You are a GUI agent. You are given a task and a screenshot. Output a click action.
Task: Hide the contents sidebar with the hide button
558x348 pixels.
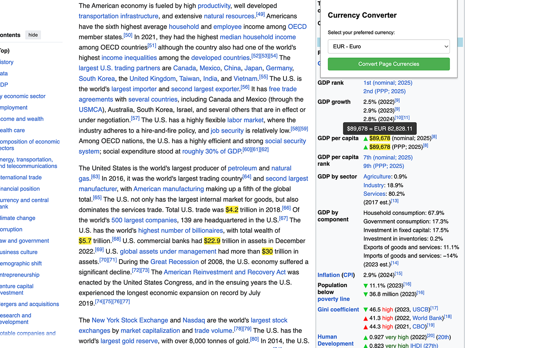pyautogui.click(x=33, y=35)
